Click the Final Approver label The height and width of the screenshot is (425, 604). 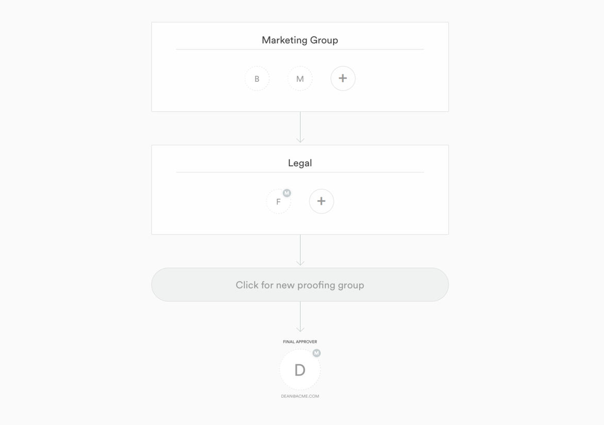tap(300, 342)
